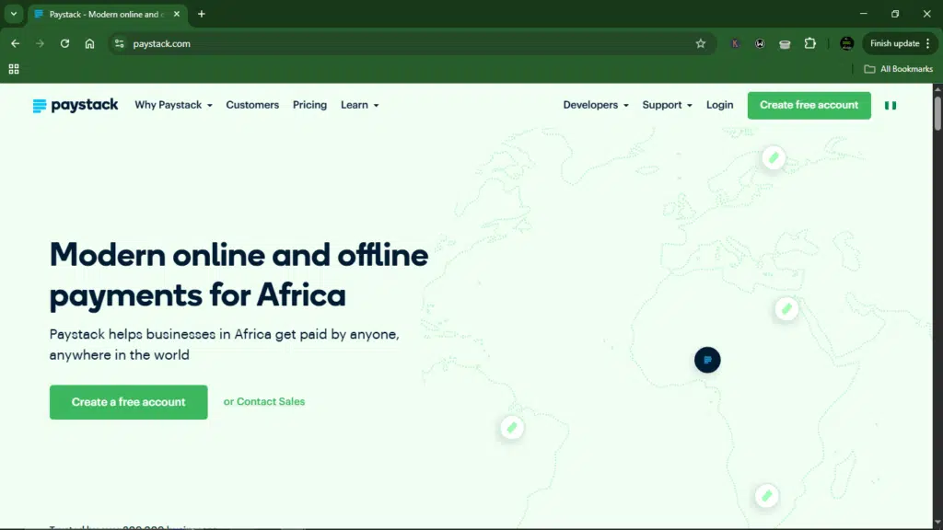
Task: Click the Login link
Action: click(x=719, y=105)
